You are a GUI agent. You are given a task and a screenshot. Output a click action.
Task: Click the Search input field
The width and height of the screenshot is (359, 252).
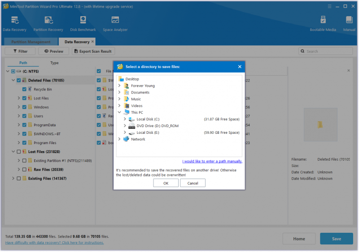[326, 51]
